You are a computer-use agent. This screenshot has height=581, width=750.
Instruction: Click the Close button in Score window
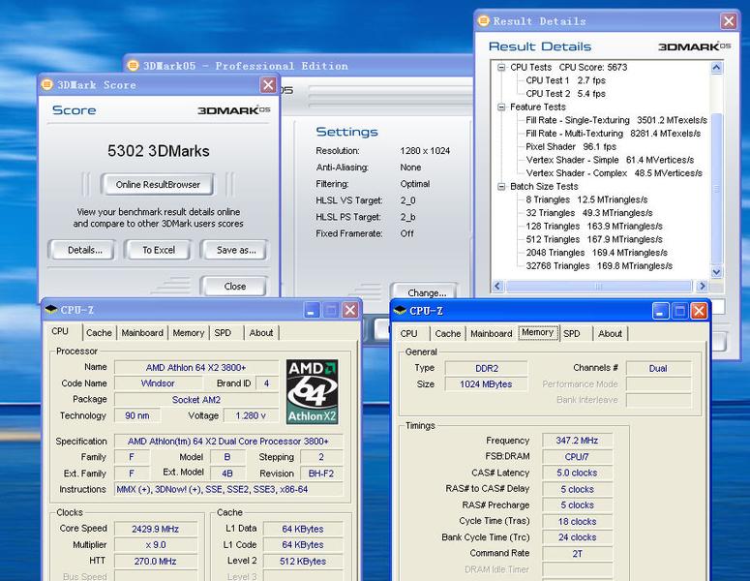click(x=235, y=287)
